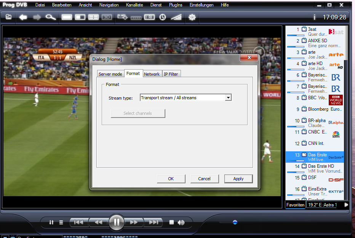
Task: Select the mosaic multi-window layout icon
Action: click(93, 17)
